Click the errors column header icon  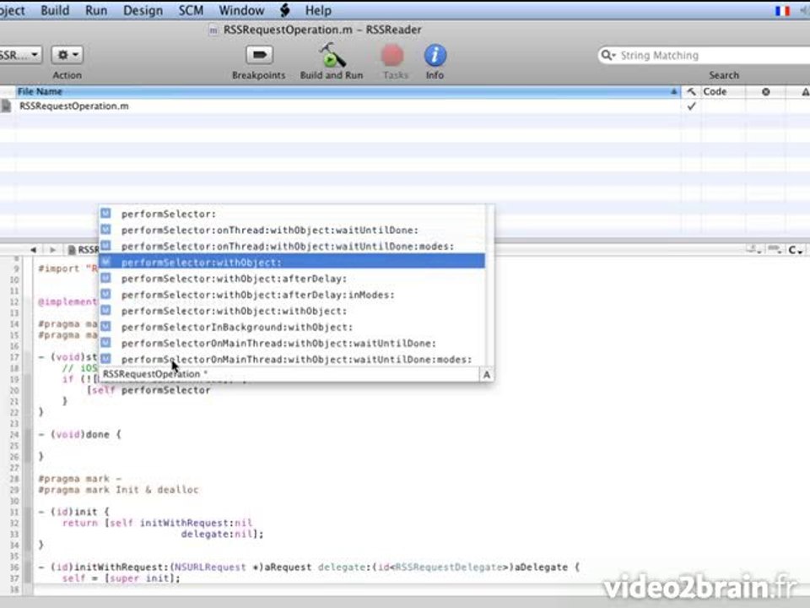(x=765, y=91)
